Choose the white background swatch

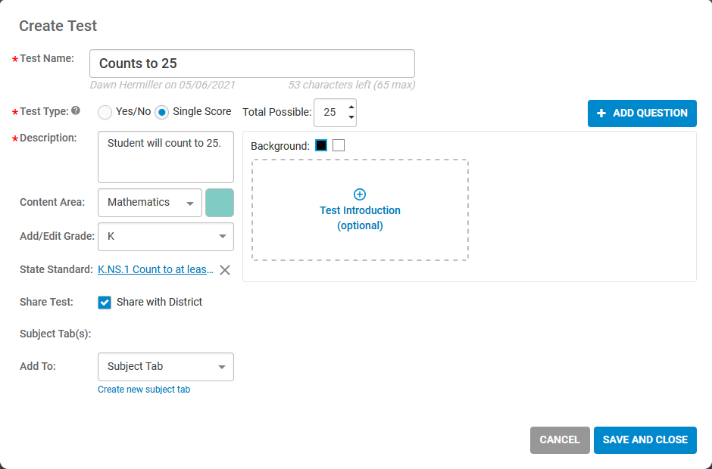(x=339, y=145)
